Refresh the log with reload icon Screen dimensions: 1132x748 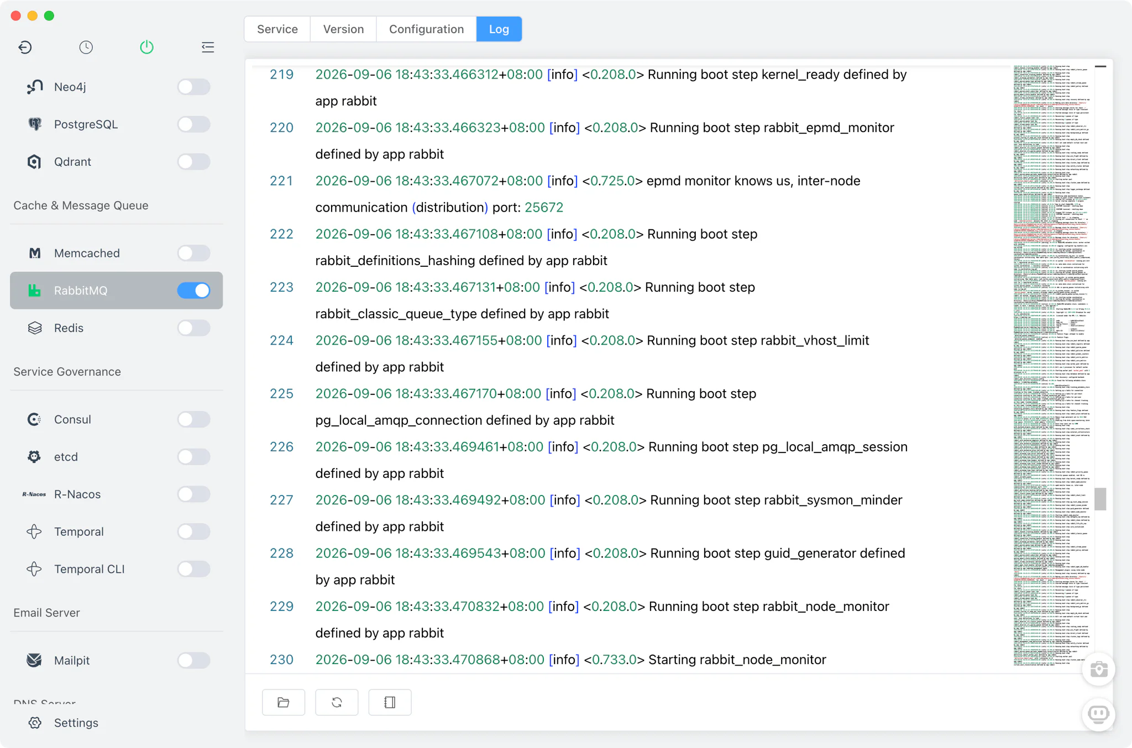click(337, 702)
